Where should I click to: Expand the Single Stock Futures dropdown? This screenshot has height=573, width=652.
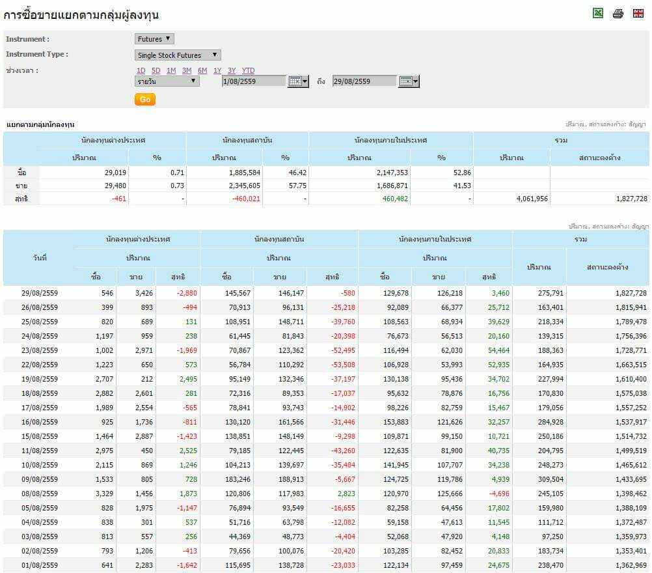[178, 55]
